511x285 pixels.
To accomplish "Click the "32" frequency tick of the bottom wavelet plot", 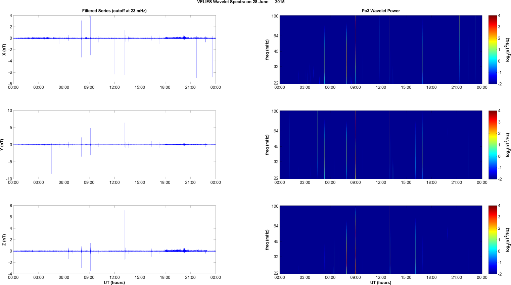I will tap(276, 257).
